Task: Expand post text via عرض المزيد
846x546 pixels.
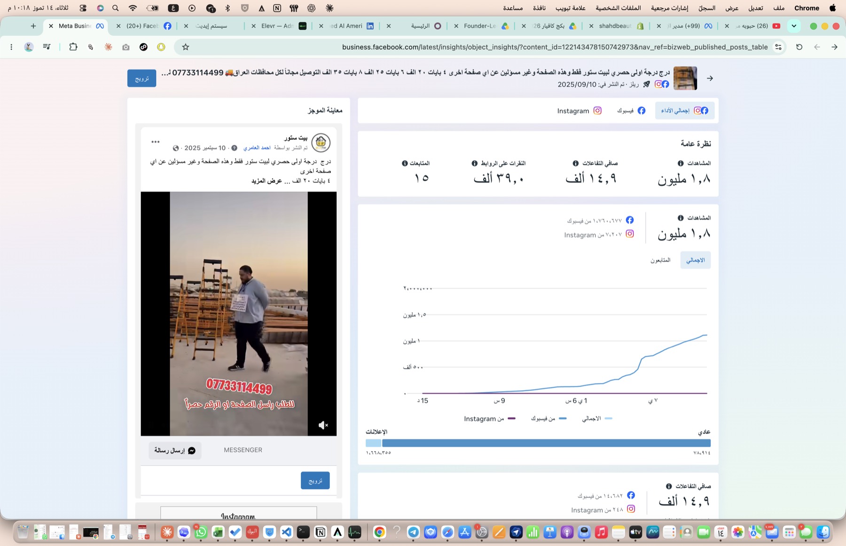Action: coord(267,181)
